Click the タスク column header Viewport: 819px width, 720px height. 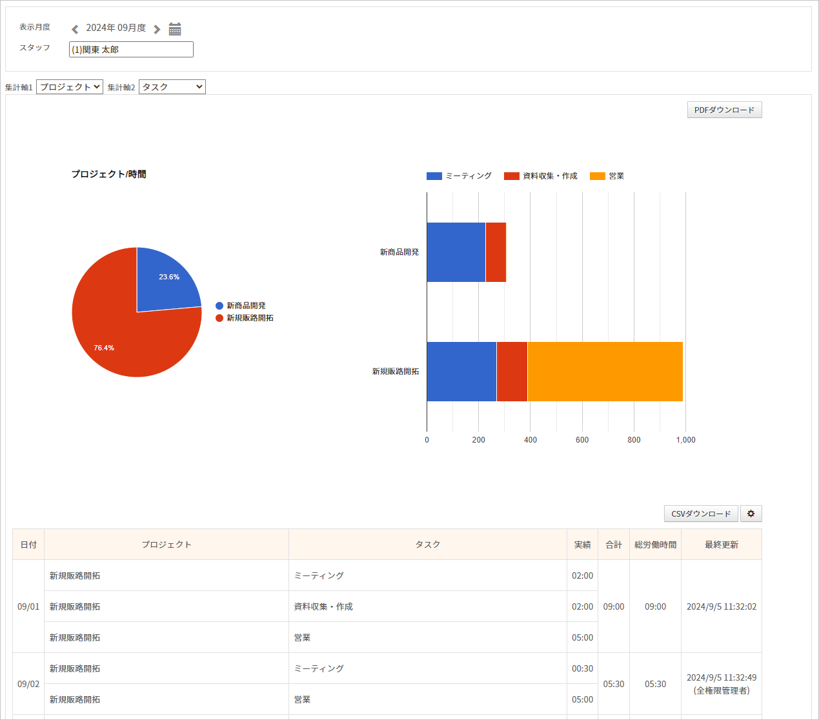[427, 545]
